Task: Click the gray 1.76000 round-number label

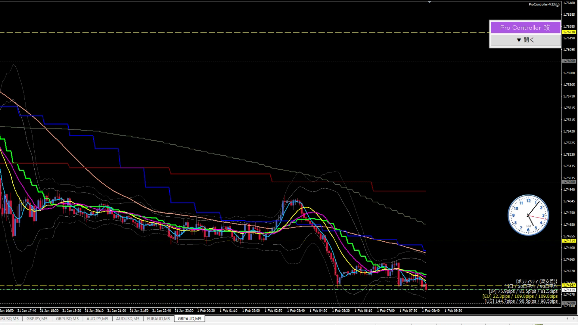Action: [x=569, y=61]
